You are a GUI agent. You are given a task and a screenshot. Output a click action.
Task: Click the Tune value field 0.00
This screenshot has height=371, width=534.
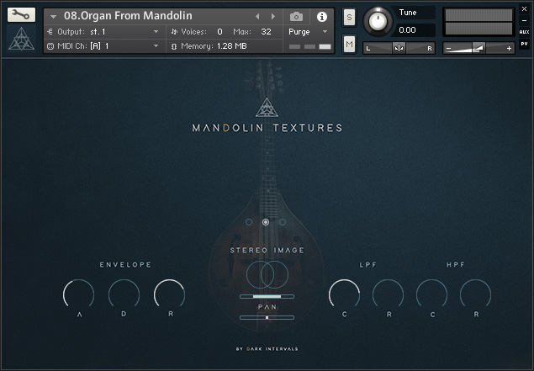click(x=413, y=30)
